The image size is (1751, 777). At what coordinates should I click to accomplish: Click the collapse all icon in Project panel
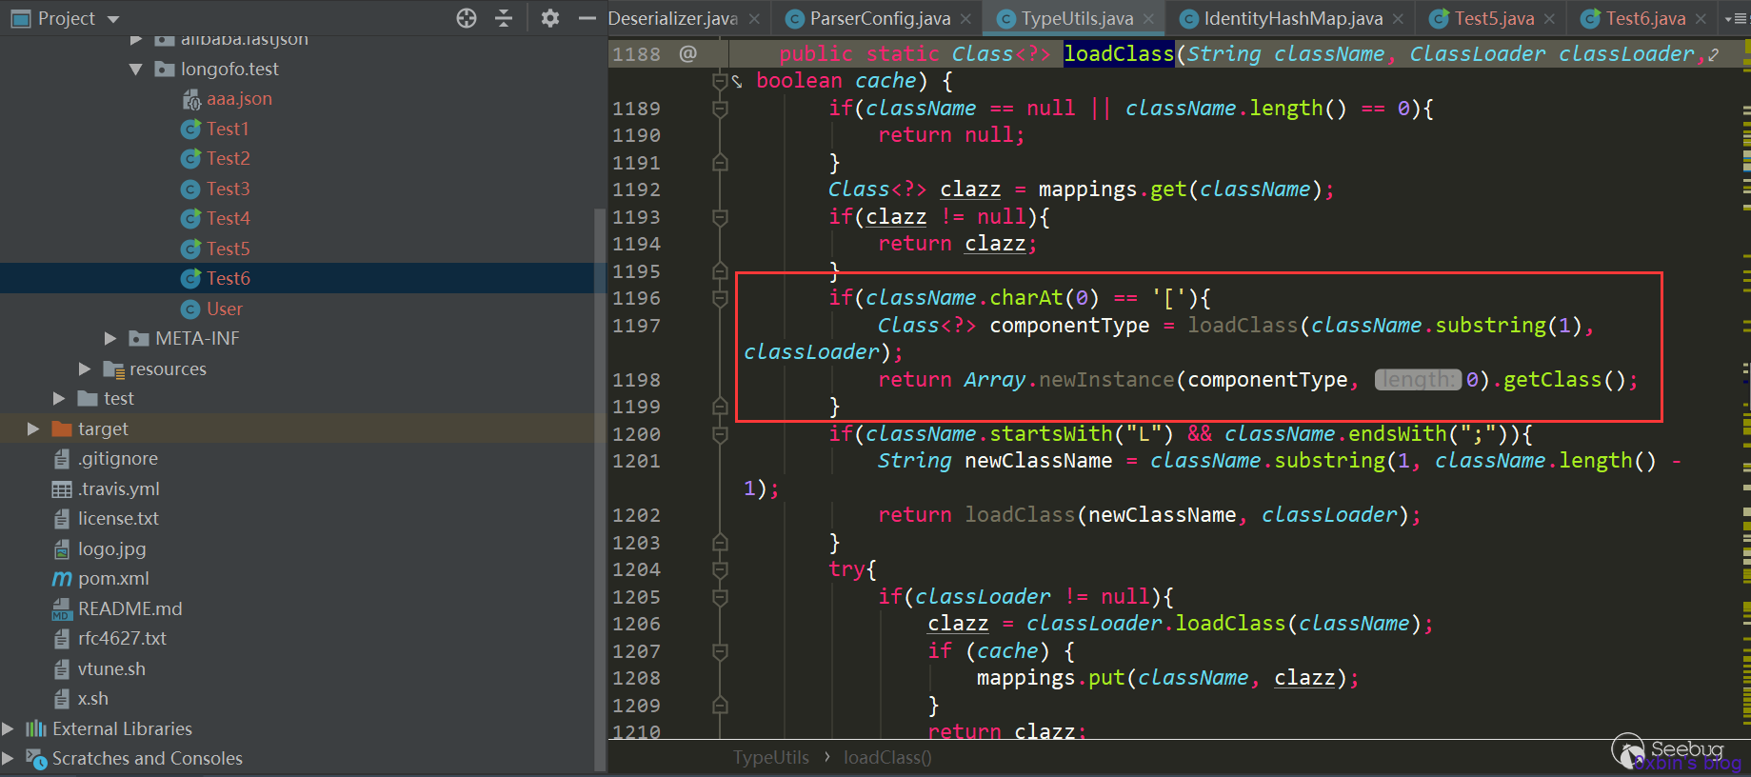coord(504,18)
